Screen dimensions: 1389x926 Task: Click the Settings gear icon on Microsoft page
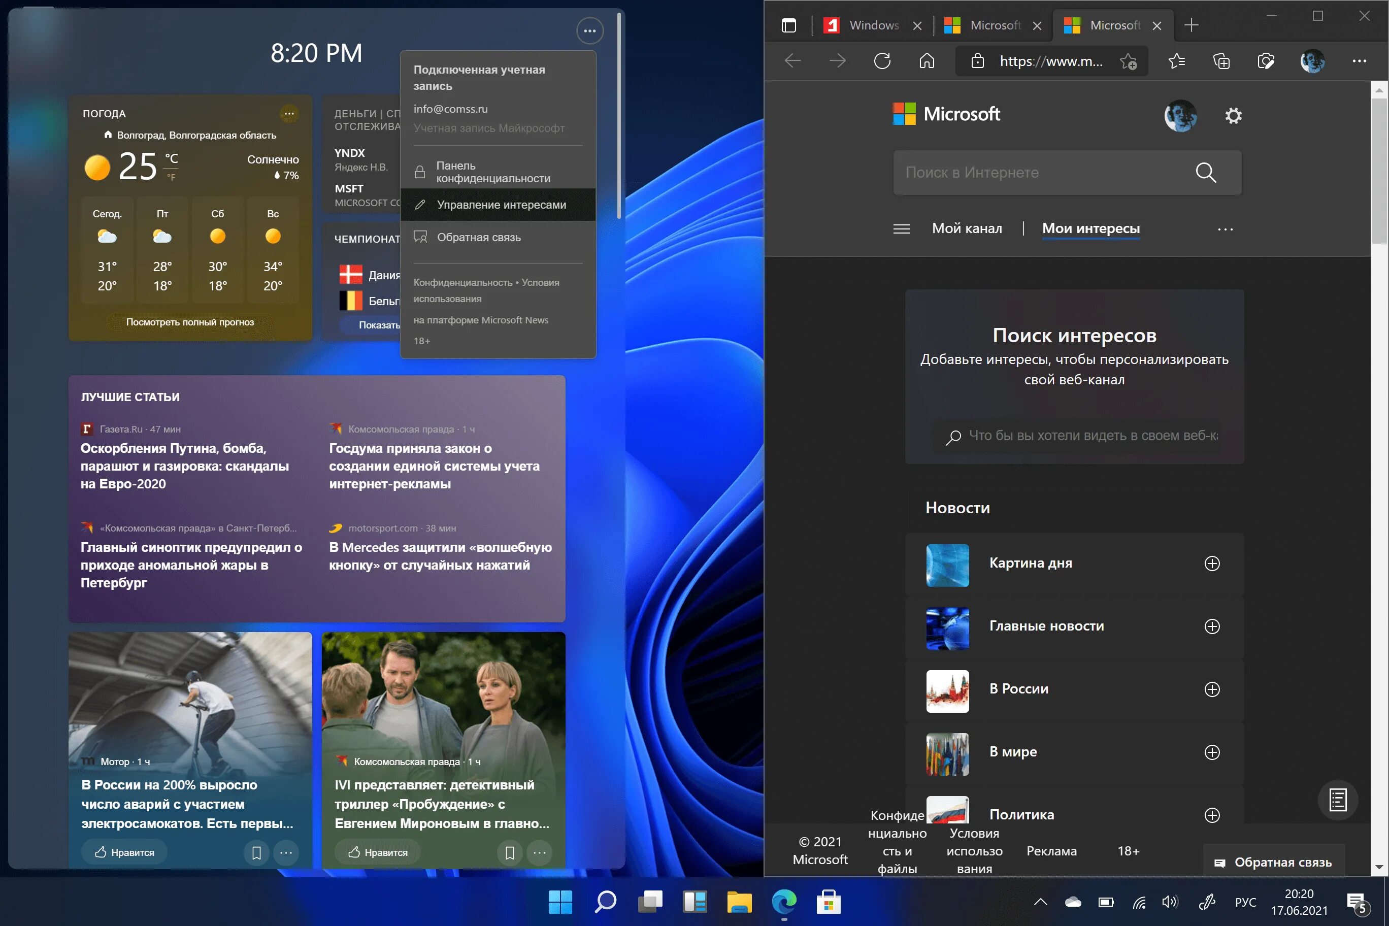pos(1233,116)
